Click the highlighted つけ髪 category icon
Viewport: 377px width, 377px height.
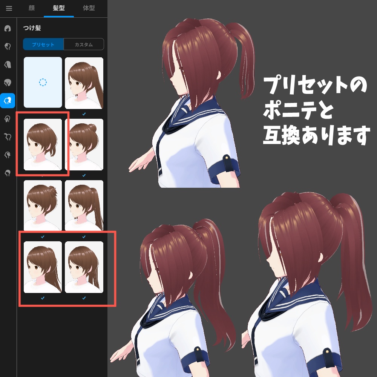pos(8,100)
